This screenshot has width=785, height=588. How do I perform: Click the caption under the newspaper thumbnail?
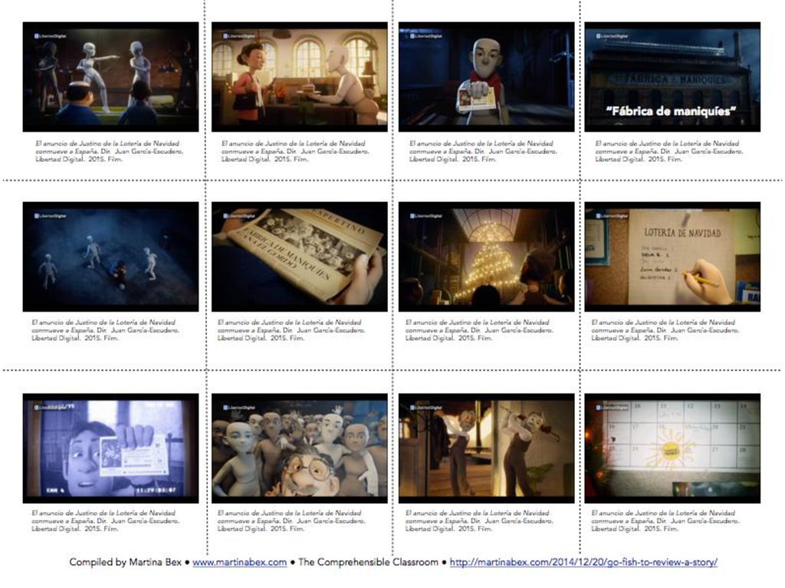tap(291, 330)
